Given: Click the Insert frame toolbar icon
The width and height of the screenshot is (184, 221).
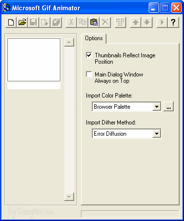Looking at the screenshot, I should pos(45,22).
